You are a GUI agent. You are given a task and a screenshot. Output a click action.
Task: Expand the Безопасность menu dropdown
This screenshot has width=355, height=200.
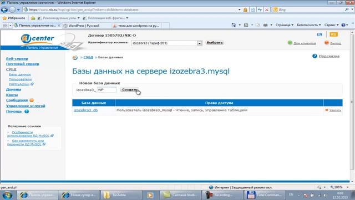[x=309, y=25]
